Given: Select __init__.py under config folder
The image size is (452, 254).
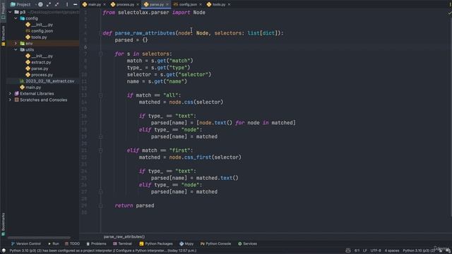Looking at the screenshot, I should 42,25.
